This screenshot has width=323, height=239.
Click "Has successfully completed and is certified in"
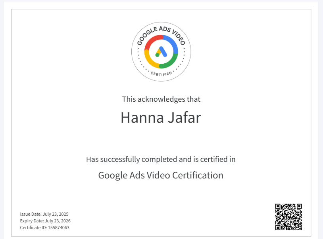(161, 159)
